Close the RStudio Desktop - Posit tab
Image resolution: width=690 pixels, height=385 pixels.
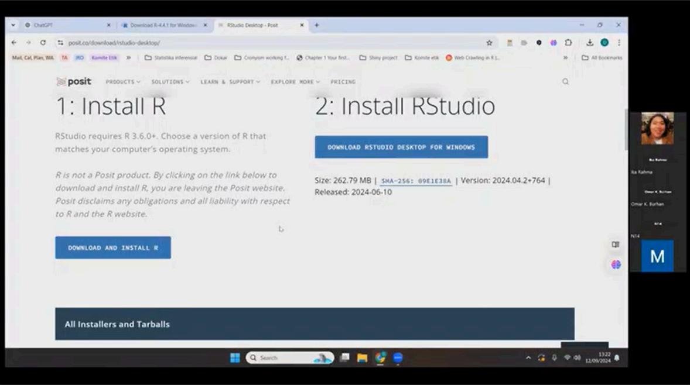[x=302, y=25]
